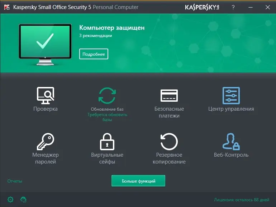
Task: Open settings gear icon
Action: 10,199
